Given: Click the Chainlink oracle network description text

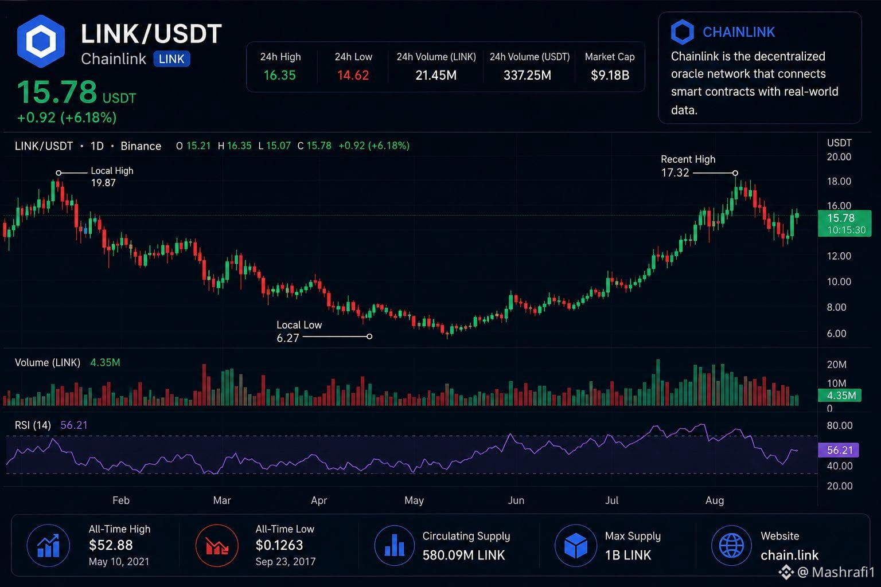Looking at the screenshot, I should [755, 83].
